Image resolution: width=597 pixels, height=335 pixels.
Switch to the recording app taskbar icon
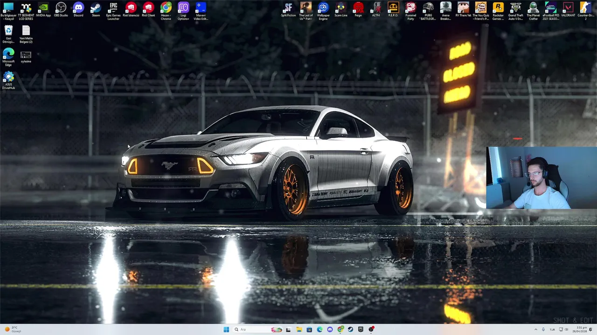tap(371, 329)
